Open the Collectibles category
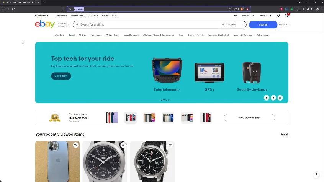Screen dimensions: 324x182 (112, 35)
